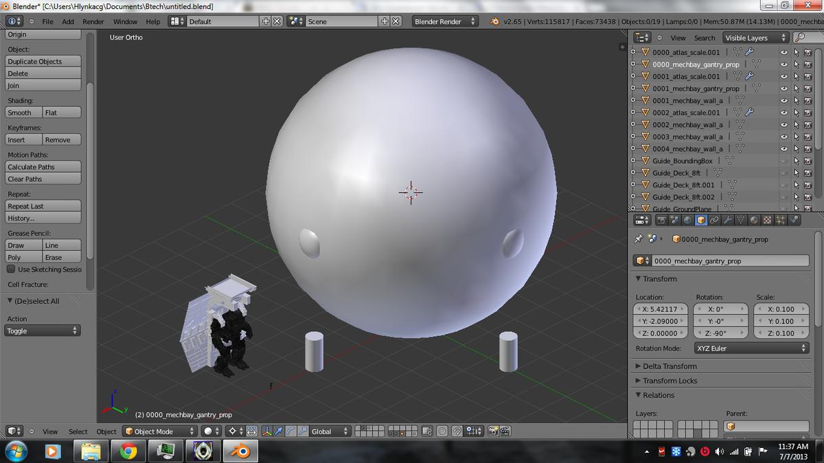Open the Render properties camera tab
The image size is (824, 463).
[x=662, y=220]
